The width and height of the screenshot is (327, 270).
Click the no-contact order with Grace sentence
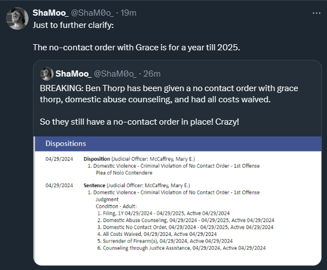(136, 48)
